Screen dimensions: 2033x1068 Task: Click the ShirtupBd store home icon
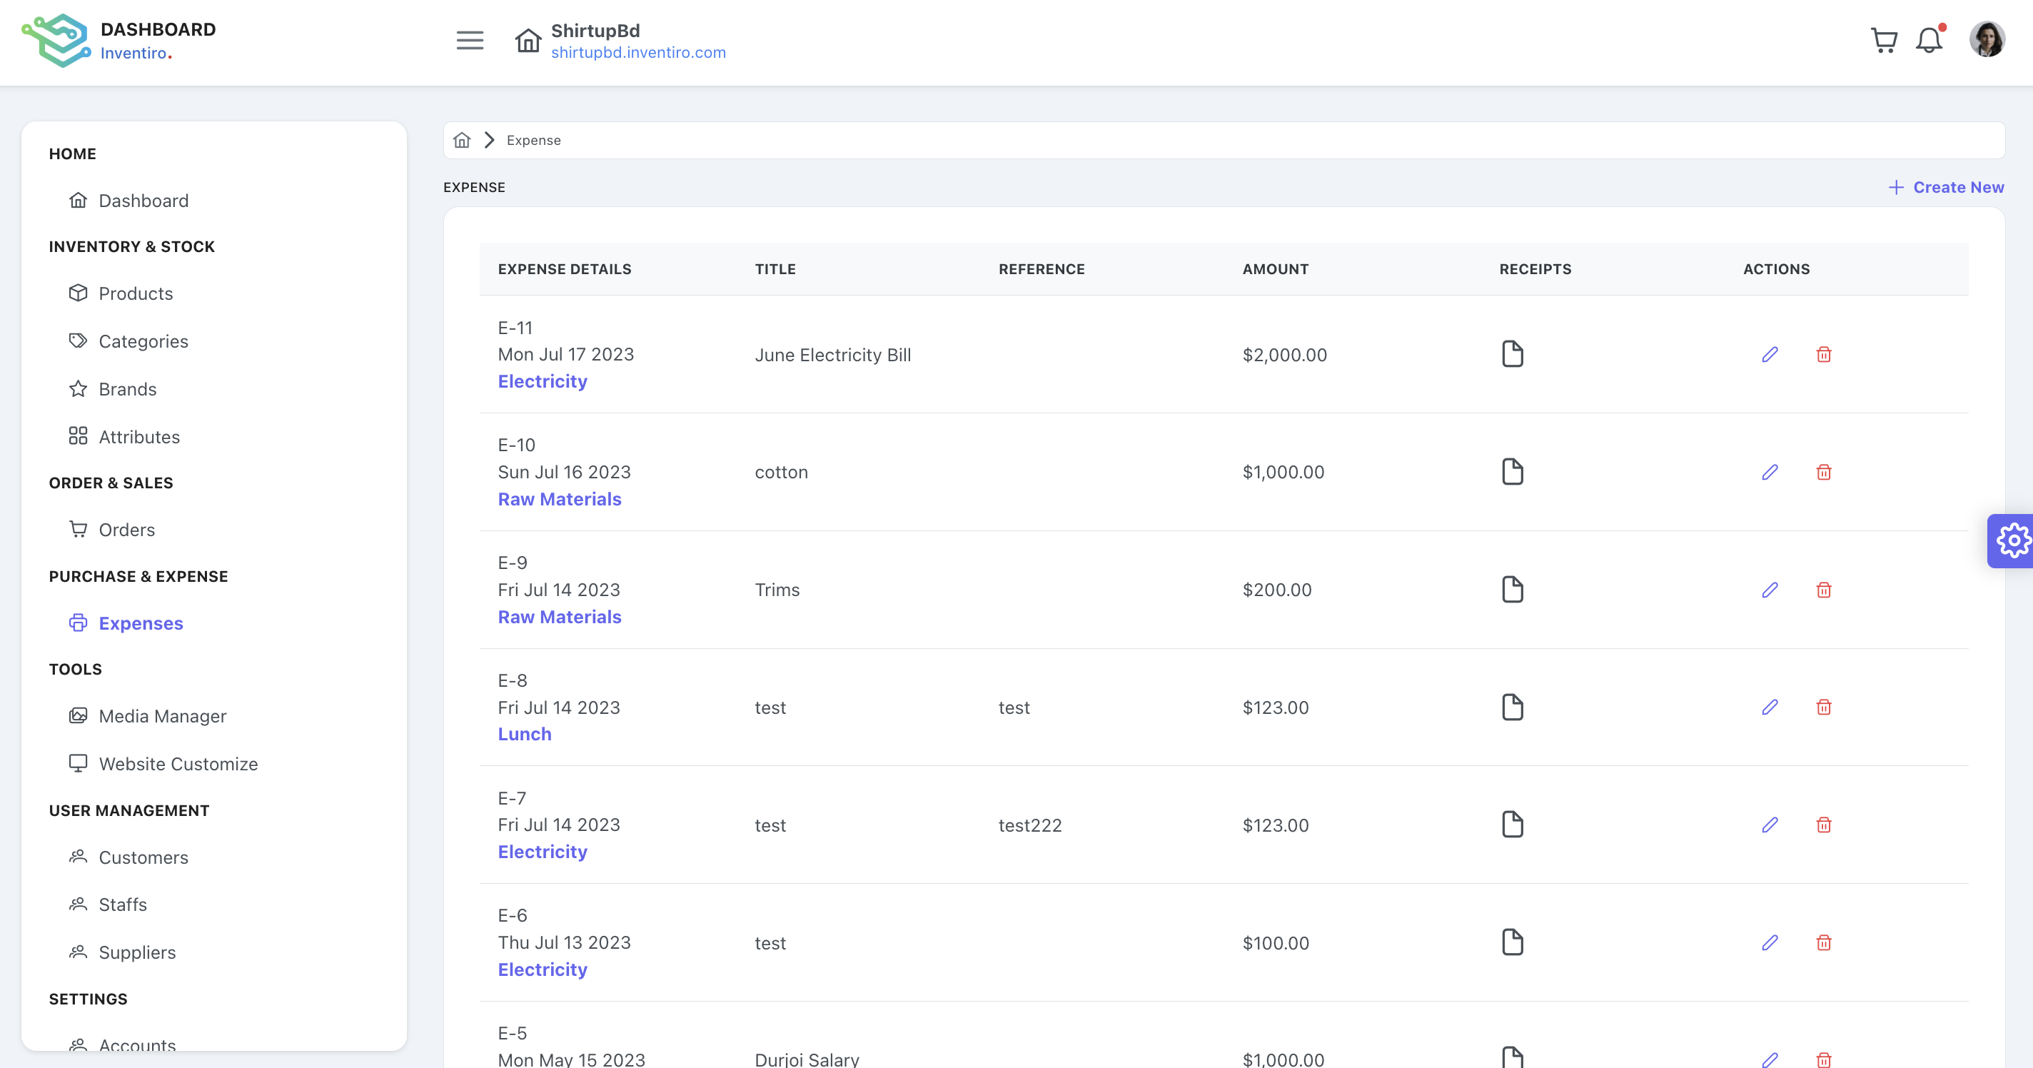(x=528, y=40)
